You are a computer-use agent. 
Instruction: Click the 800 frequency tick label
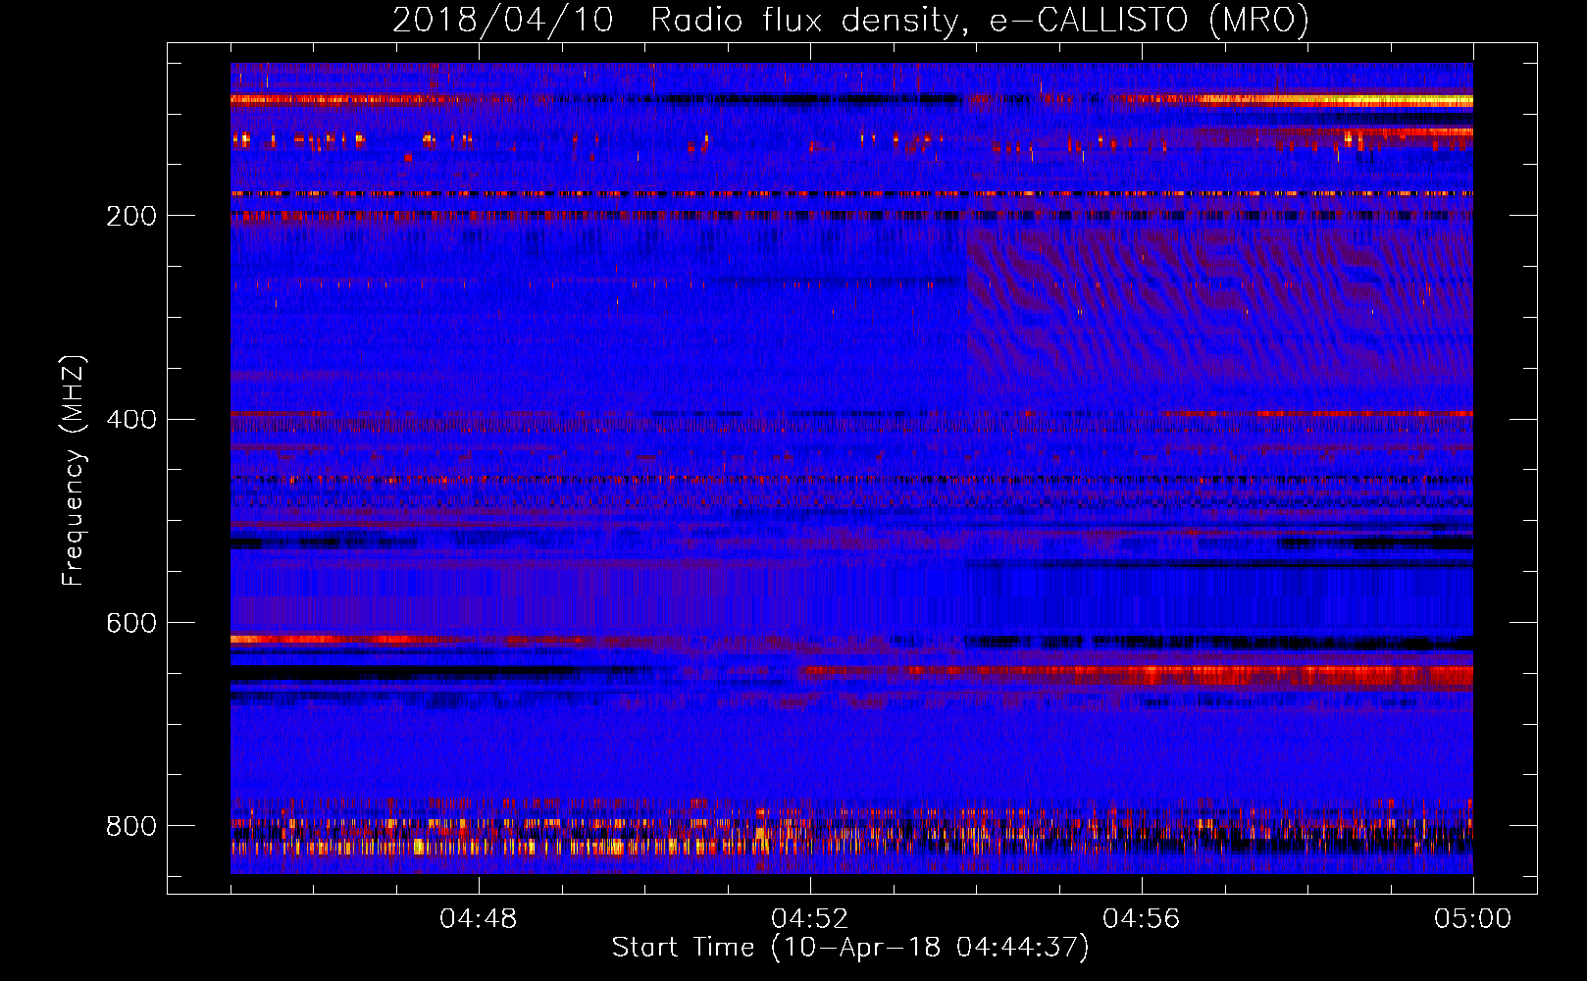[x=130, y=826]
